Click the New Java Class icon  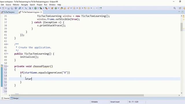[56, 8]
